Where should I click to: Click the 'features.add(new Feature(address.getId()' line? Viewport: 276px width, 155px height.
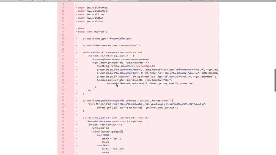point(135,80)
